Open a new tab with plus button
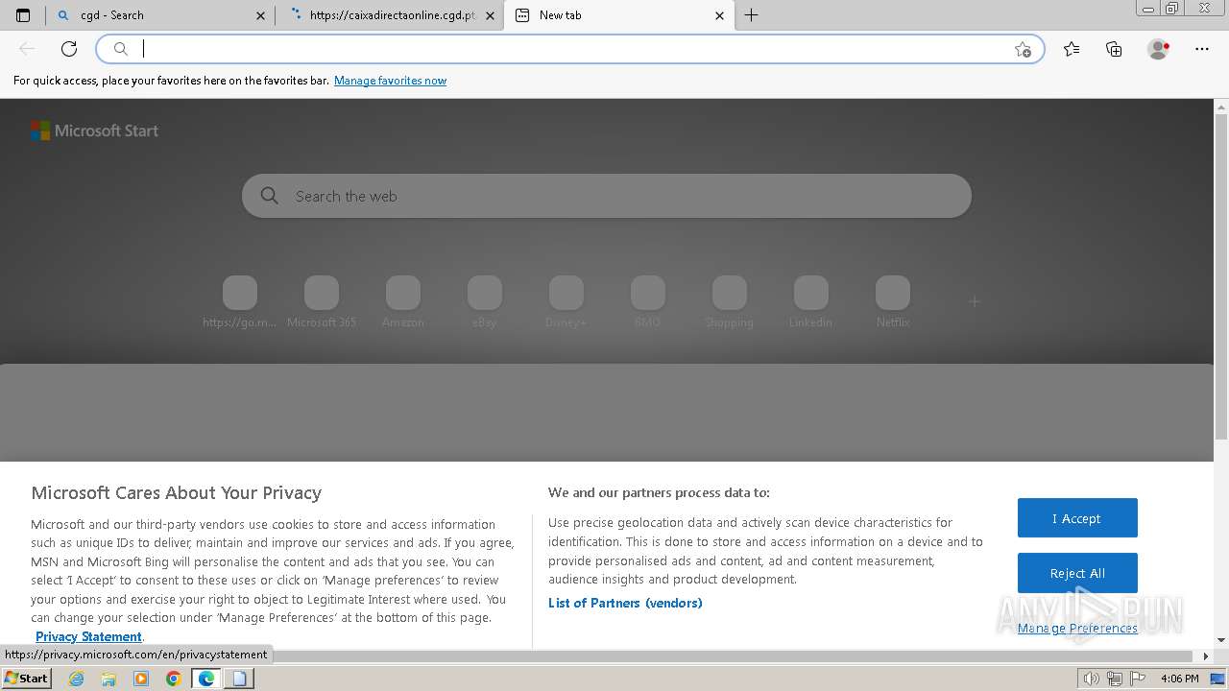 (x=752, y=15)
